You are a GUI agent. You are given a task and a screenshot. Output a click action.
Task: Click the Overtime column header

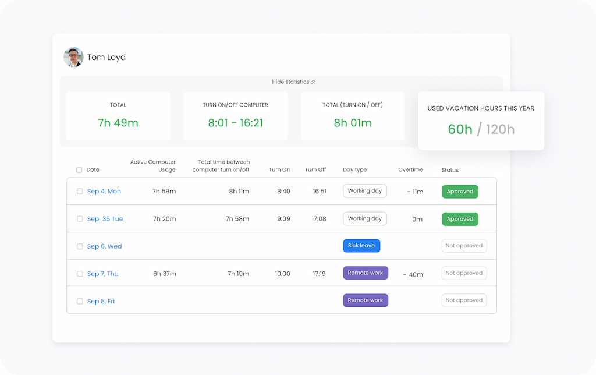tap(410, 169)
